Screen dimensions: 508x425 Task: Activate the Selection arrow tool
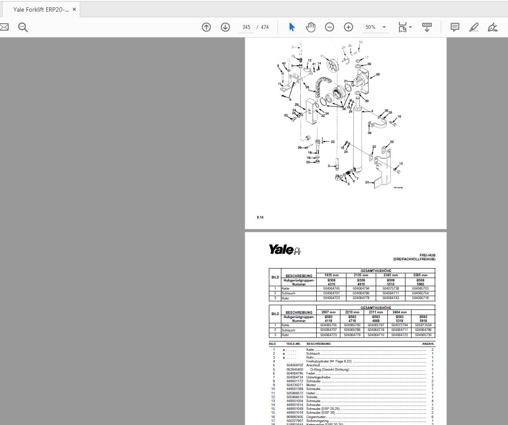pos(292,27)
